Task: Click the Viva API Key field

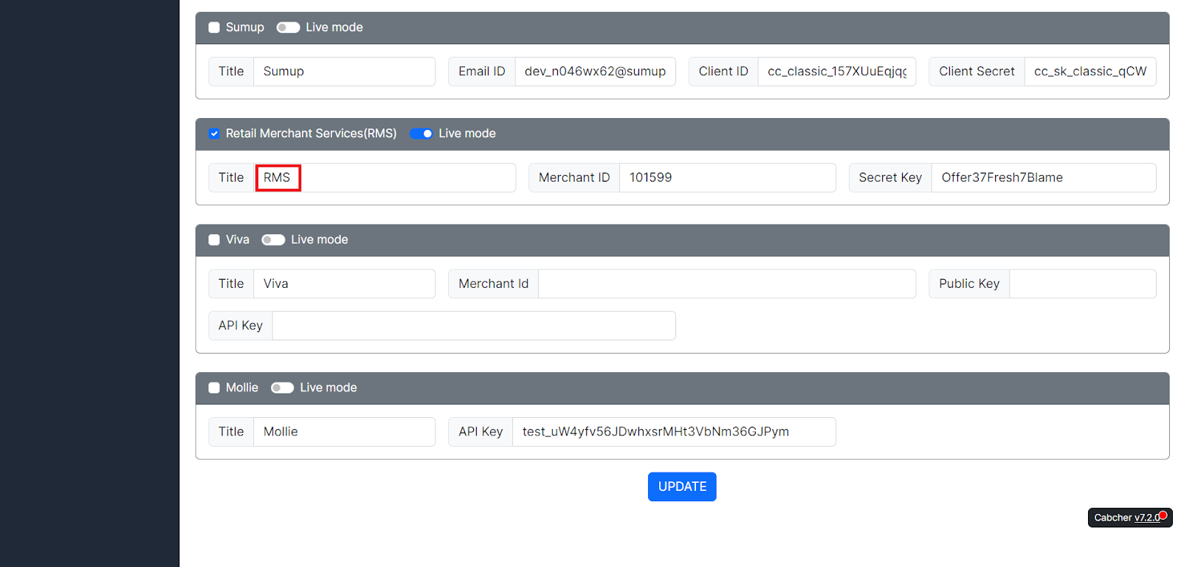Action: pyautogui.click(x=474, y=326)
